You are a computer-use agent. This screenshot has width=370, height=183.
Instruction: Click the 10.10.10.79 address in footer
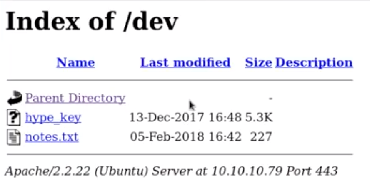pos(247,171)
